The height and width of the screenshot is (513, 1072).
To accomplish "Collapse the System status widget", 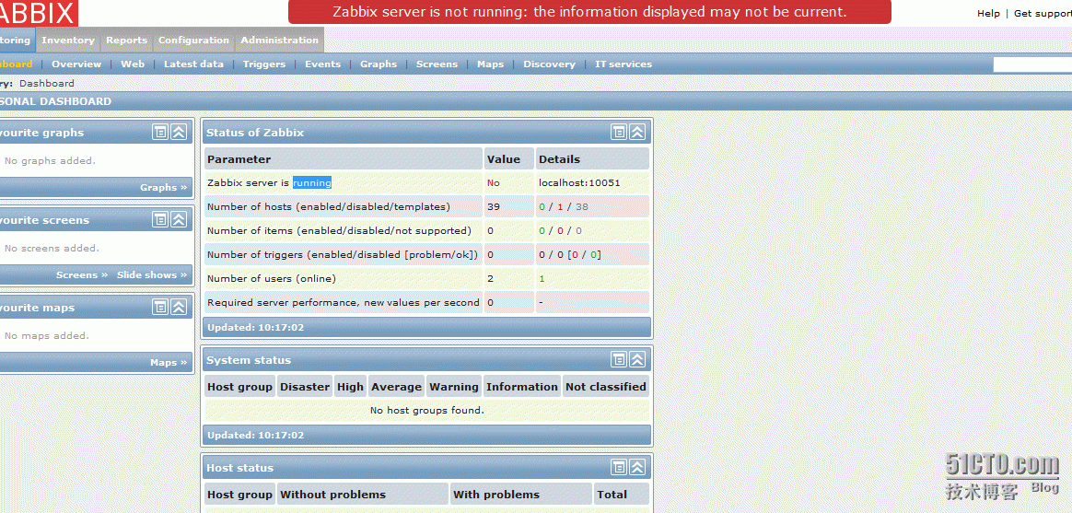I will tap(637, 360).
